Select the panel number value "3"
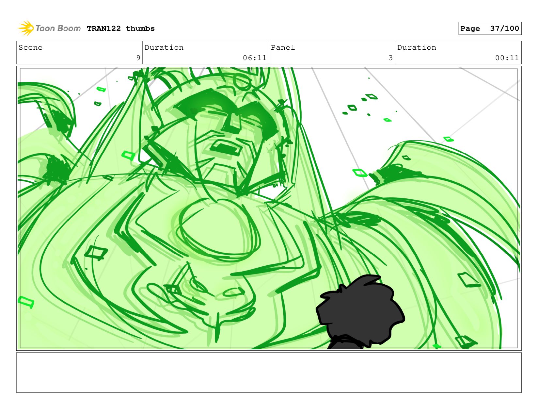 coord(390,58)
